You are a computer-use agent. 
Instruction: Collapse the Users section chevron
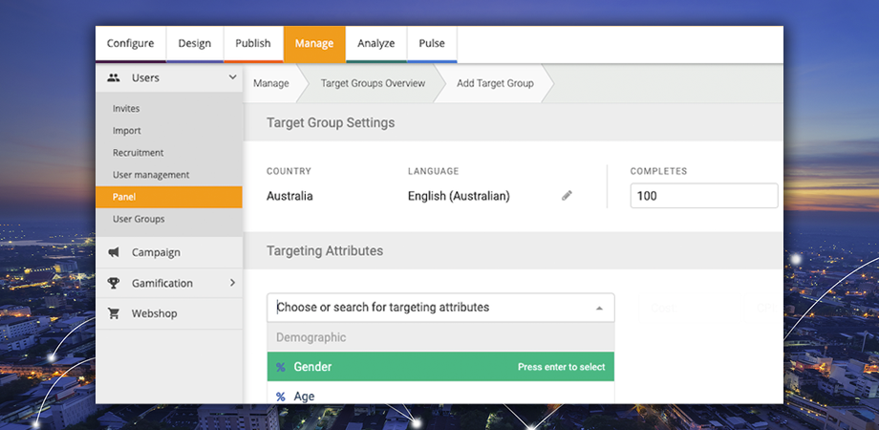(x=232, y=77)
